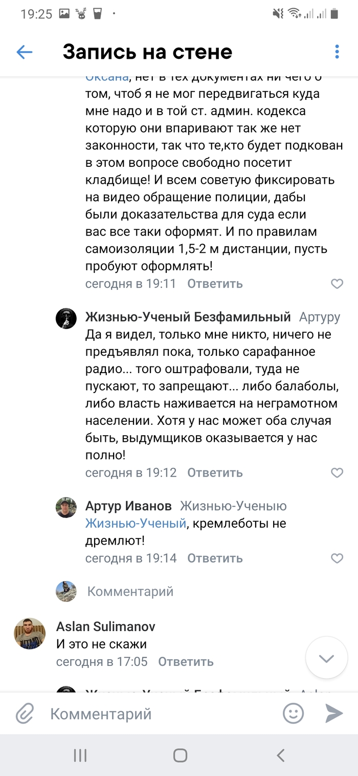Tap the scroll-down chevron floating button
Viewport: 358px width, 776px height.
326,658
